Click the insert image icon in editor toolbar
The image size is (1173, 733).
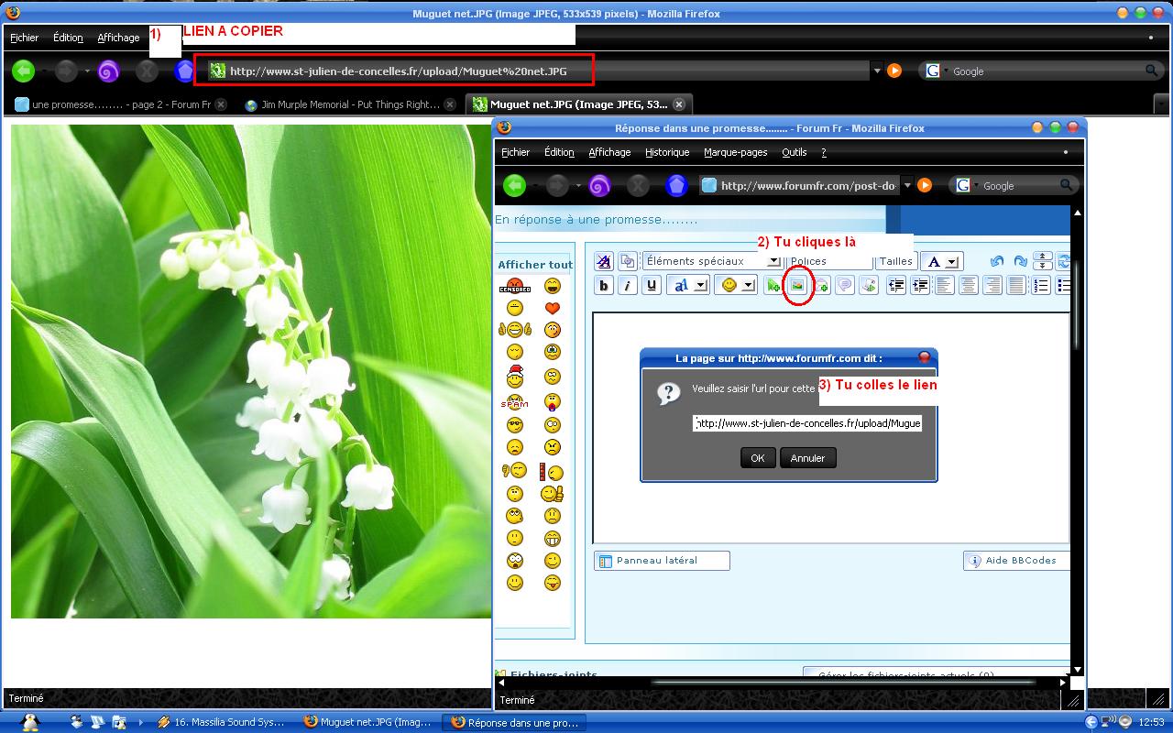pos(797,286)
